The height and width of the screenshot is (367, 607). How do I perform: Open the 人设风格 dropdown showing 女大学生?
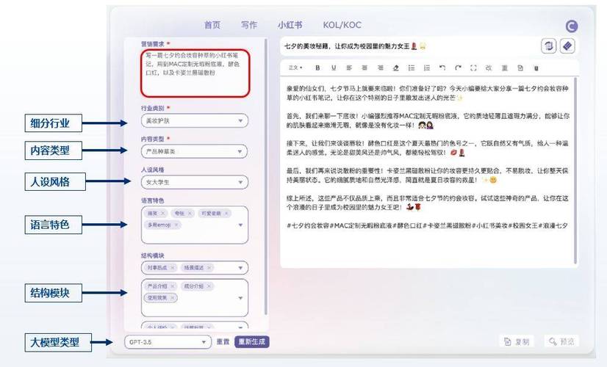point(194,182)
